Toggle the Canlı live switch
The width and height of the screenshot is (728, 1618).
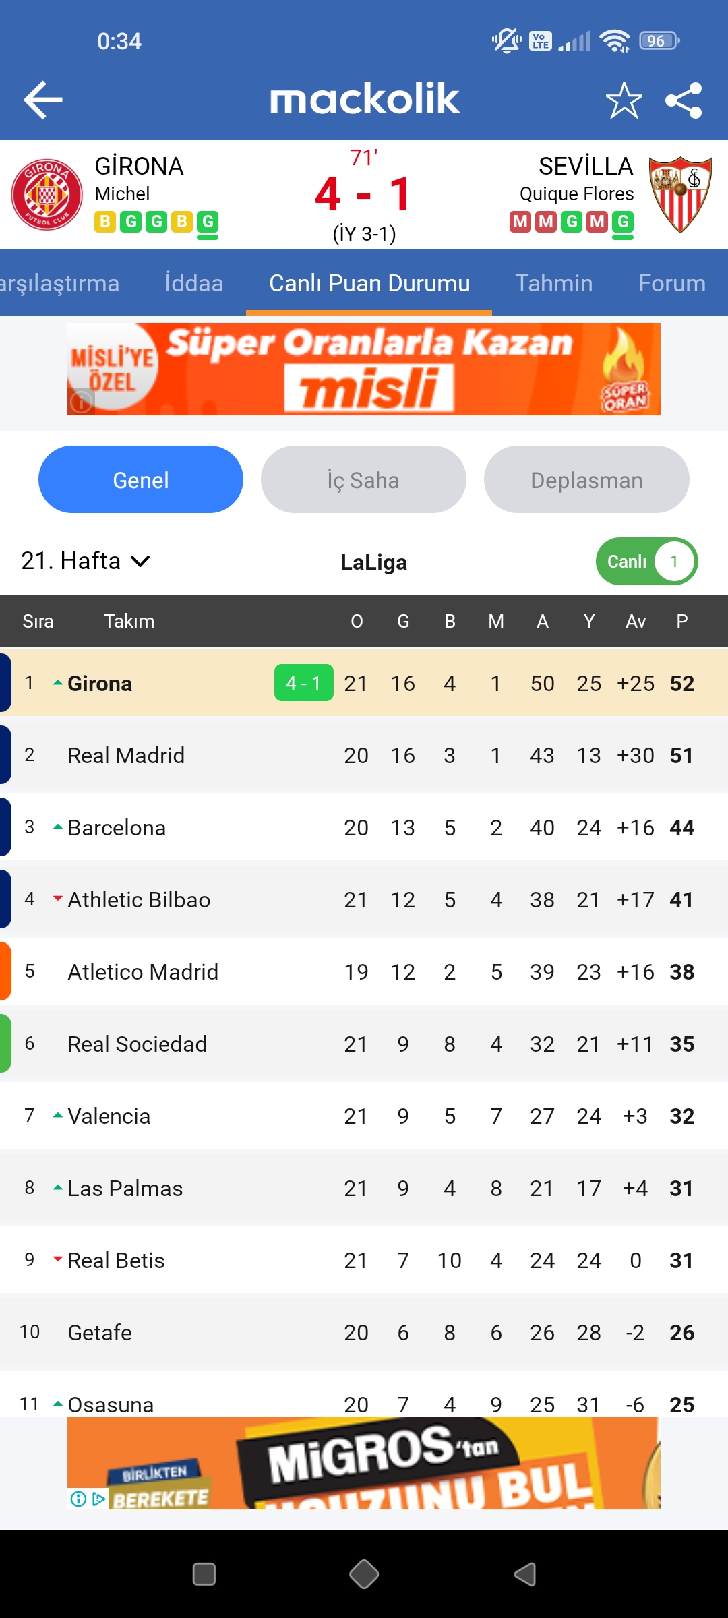pyautogui.click(x=646, y=561)
